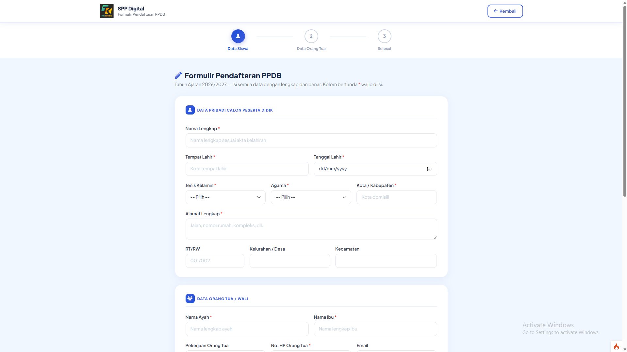Click the Alamat Lengkap text area
The width and height of the screenshot is (627, 352).
(311, 228)
